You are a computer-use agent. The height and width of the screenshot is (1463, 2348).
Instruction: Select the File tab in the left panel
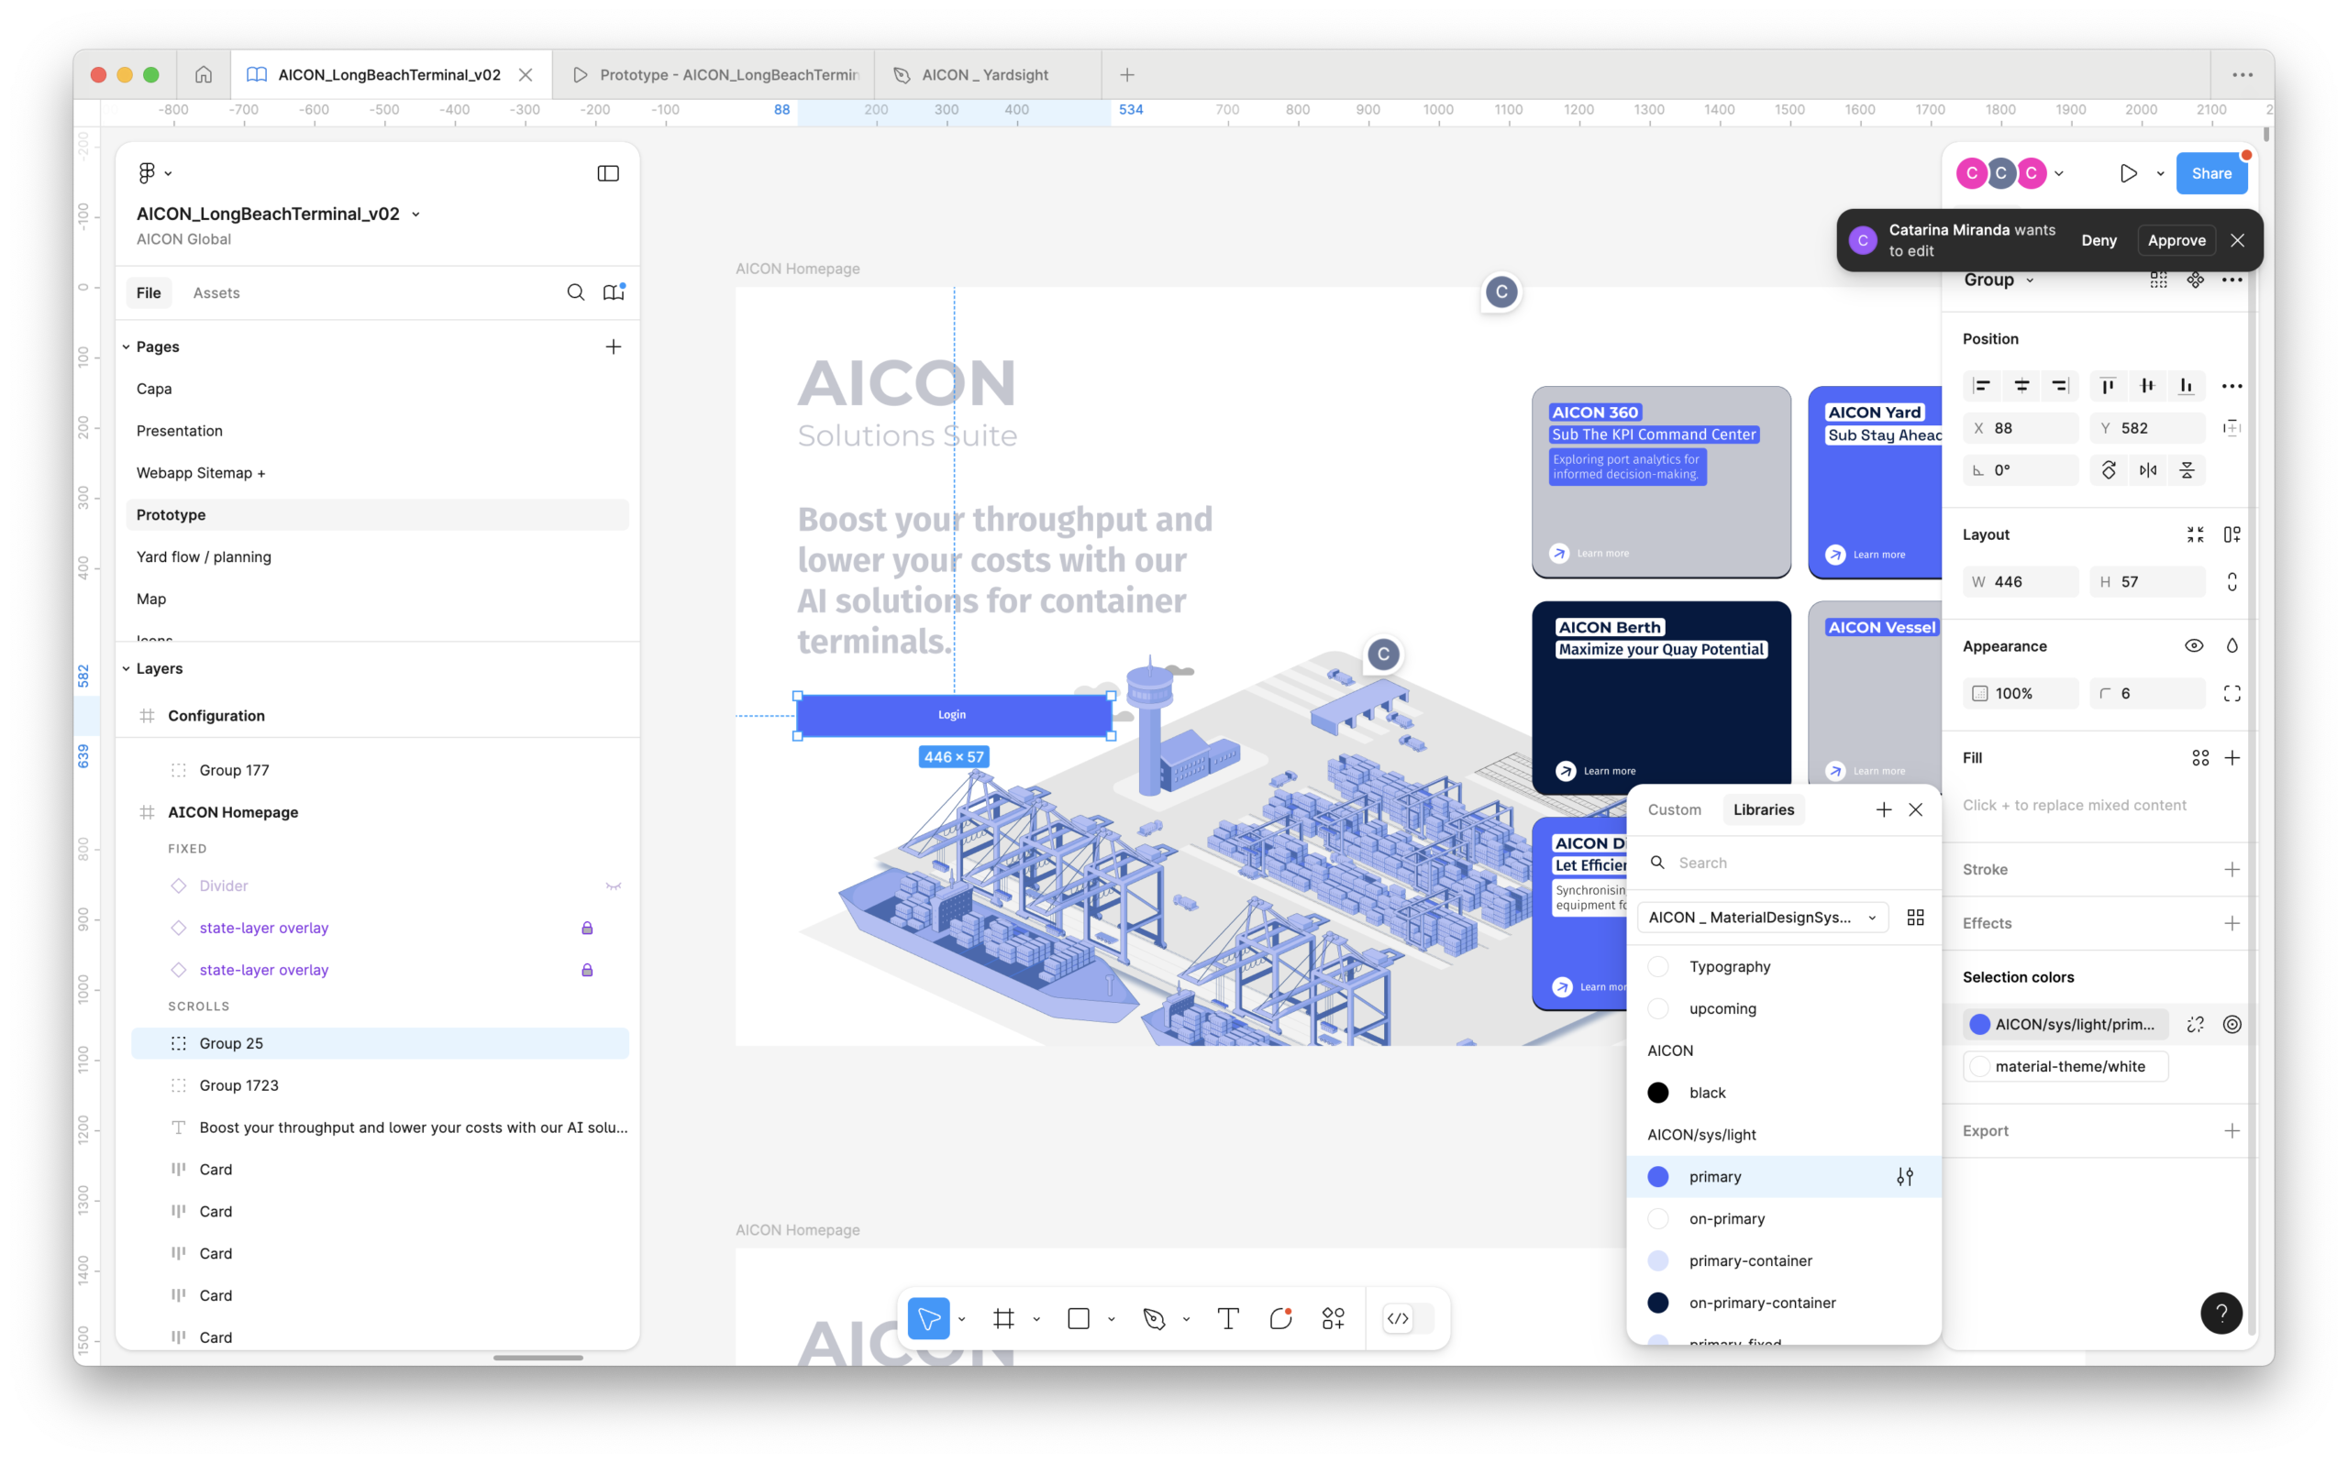(148, 293)
